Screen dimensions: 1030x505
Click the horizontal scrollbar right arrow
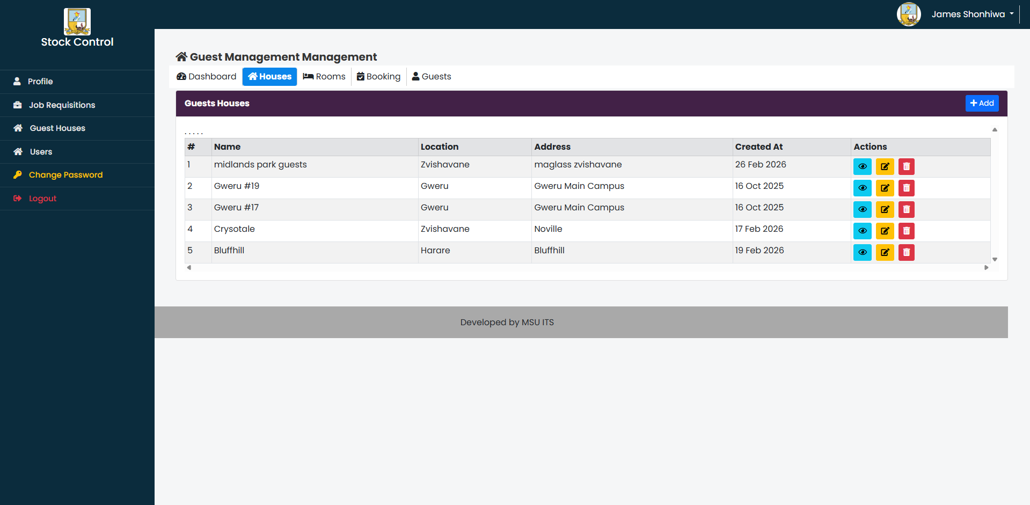tap(986, 267)
